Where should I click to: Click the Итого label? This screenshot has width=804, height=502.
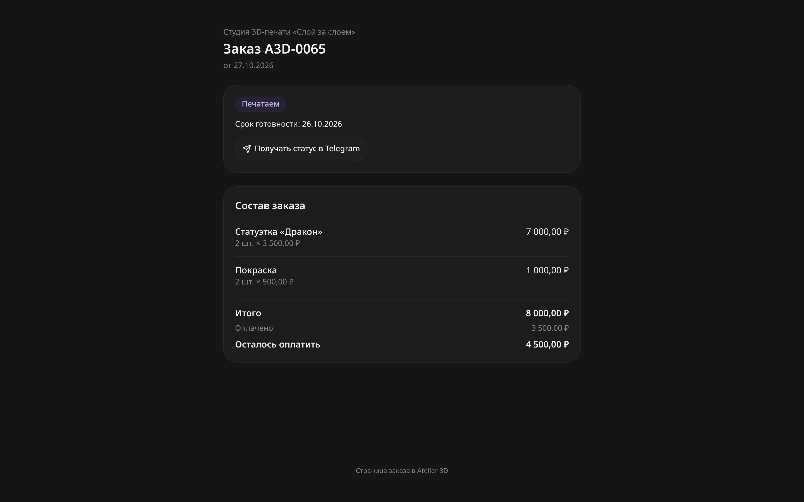point(248,313)
